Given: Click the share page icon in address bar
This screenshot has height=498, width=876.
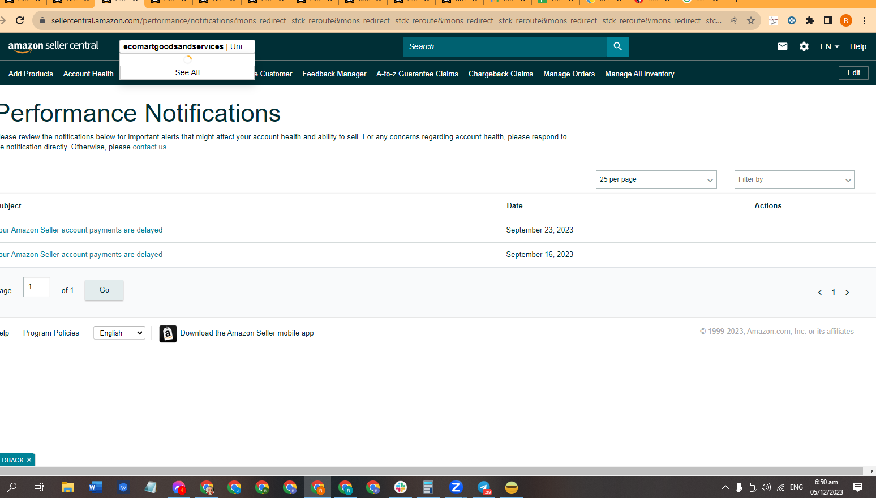Looking at the screenshot, I should point(733,20).
